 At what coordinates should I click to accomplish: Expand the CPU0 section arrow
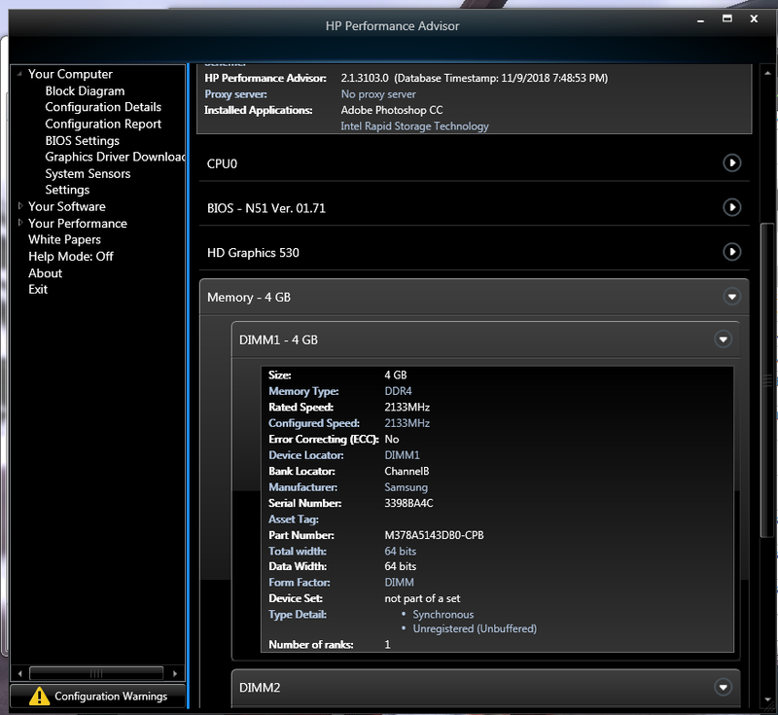point(732,162)
